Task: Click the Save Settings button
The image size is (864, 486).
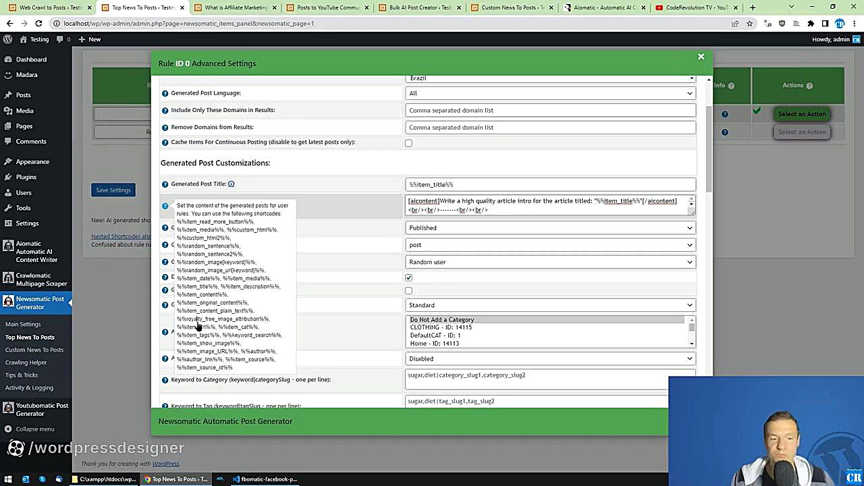Action: click(x=113, y=190)
